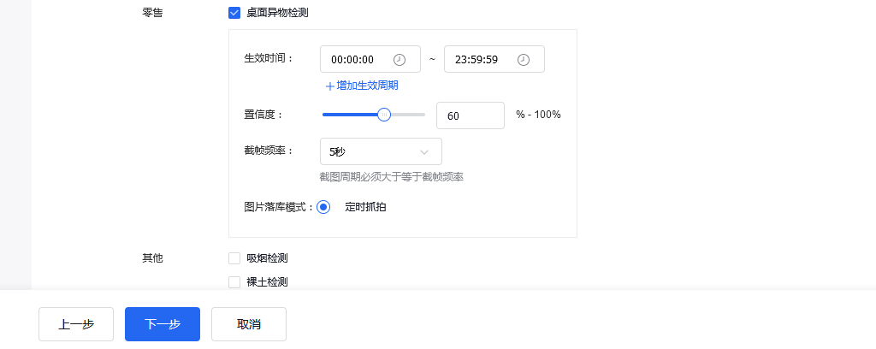
Task: Go to the next step with 下一步
Action: (x=163, y=324)
